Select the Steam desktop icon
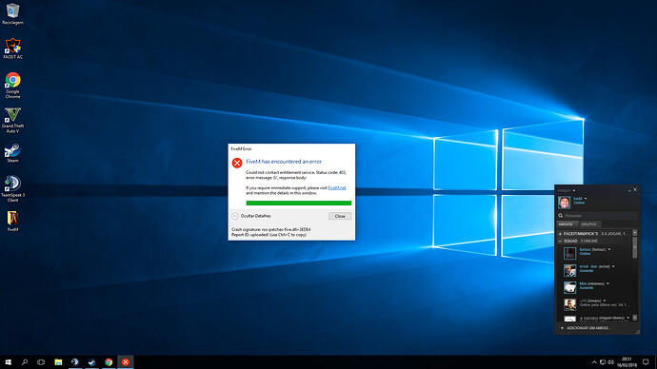Image resolution: width=657 pixels, height=369 pixels. coord(12,152)
